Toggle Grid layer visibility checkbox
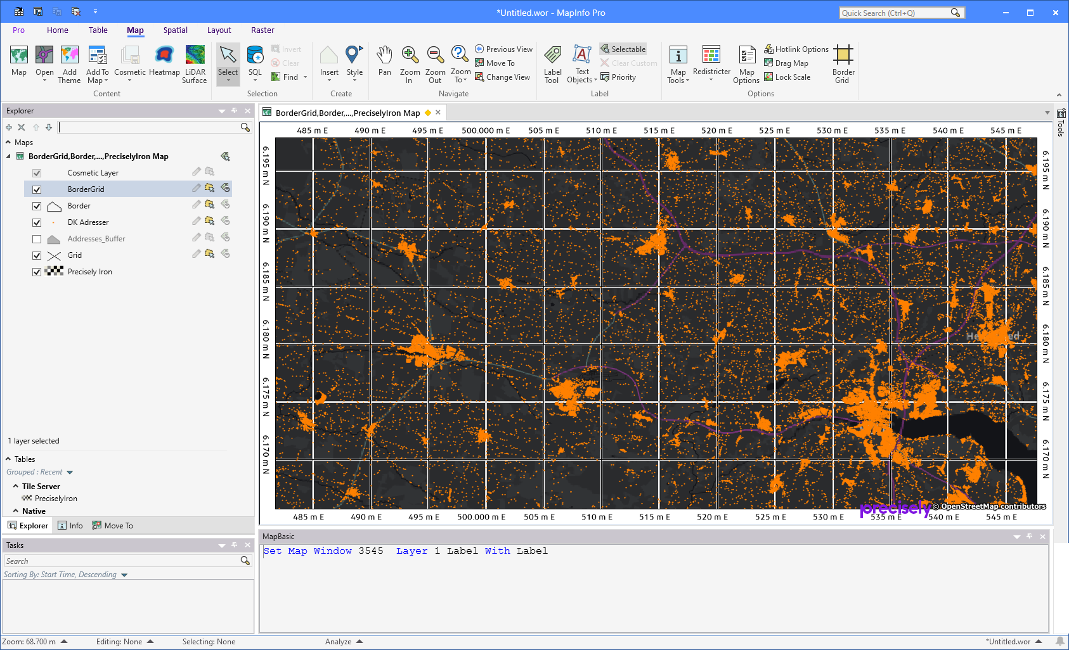Screen dimensions: 1069x650 [x=37, y=255]
